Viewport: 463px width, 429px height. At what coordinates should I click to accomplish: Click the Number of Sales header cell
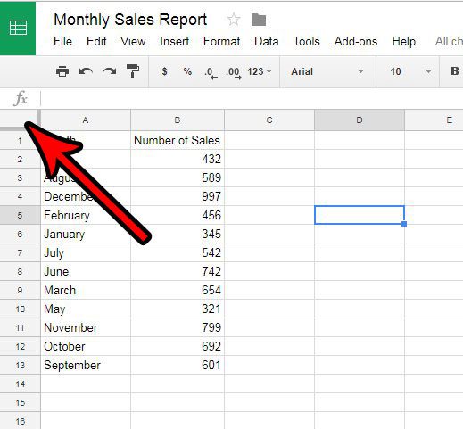coord(178,140)
